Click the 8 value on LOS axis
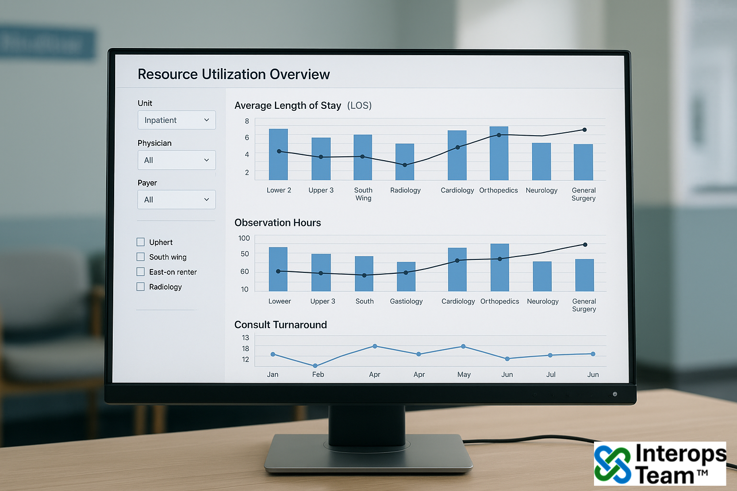This screenshot has width=737, height=491. (247, 121)
